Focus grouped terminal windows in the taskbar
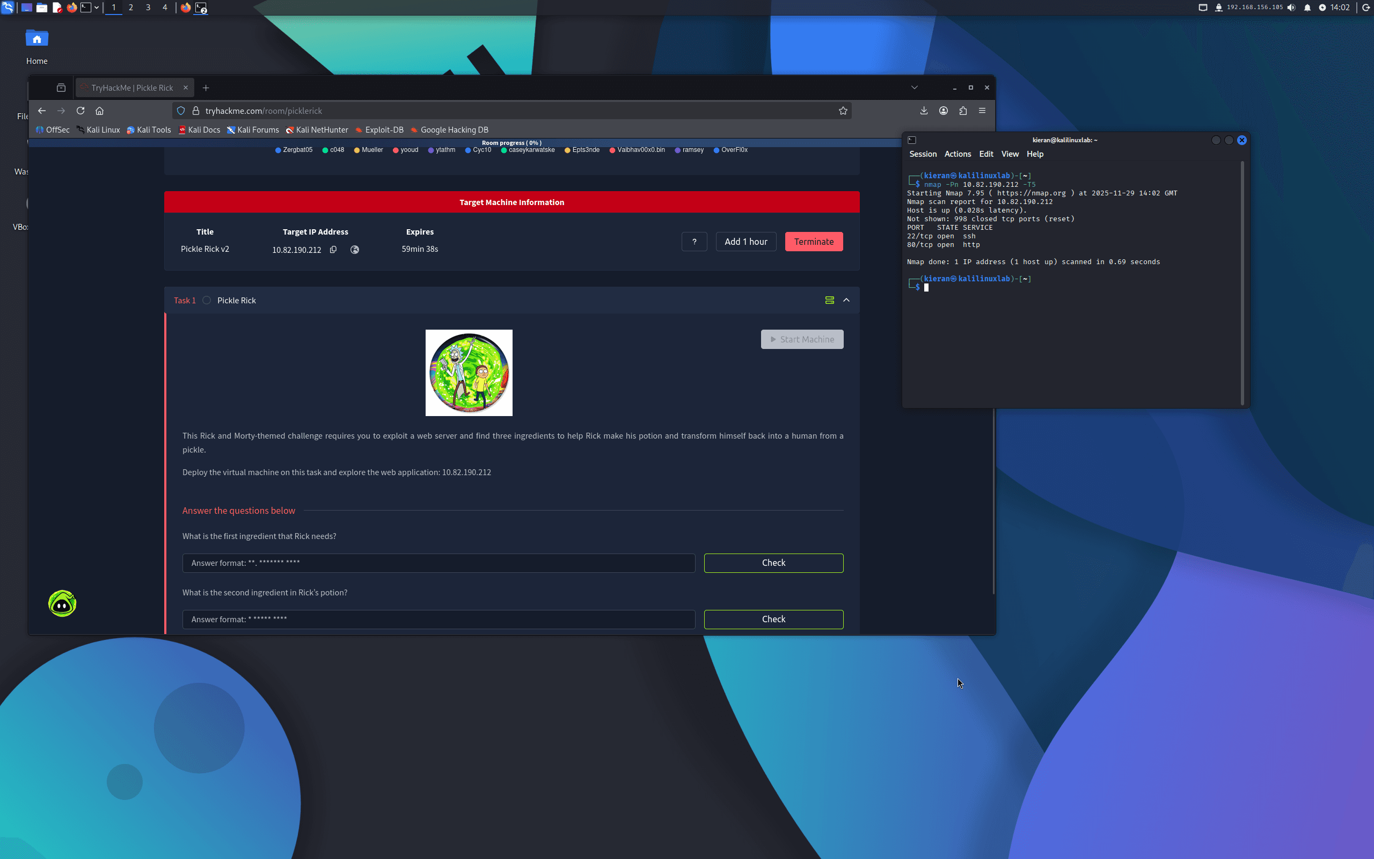Screen dimensions: 1374x859 pyautogui.click(x=201, y=8)
